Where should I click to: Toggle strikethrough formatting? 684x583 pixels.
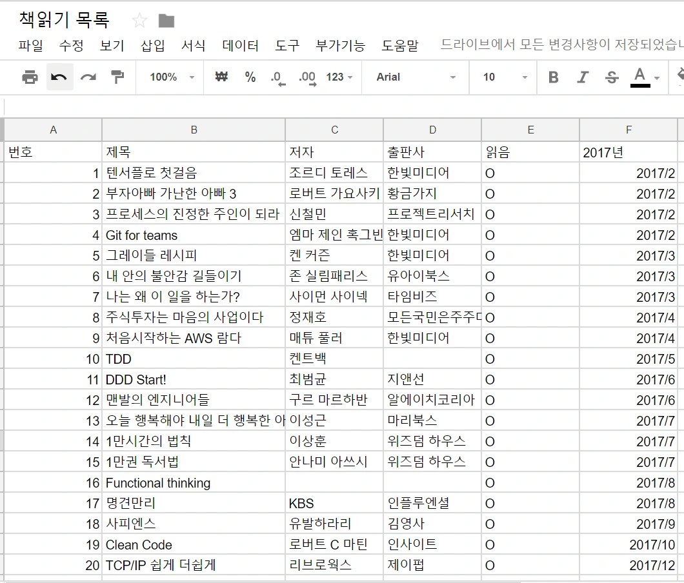pyautogui.click(x=611, y=77)
